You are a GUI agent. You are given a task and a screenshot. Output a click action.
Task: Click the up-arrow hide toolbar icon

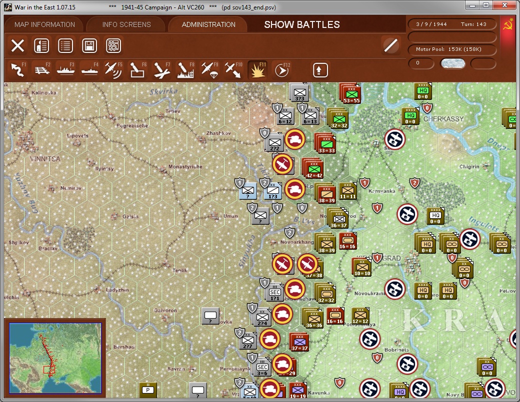coord(320,70)
